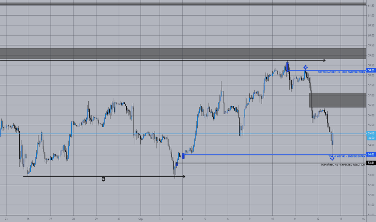The width and height of the screenshot is (376, 222).
Task: Click the 55.08 current price label
Action: [x=371, y=133]
